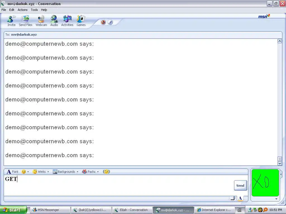Screen dimensions: 286x214
Task: Switch to (bah)(}) yellows11 taskbar window
Action: point(91,210)
